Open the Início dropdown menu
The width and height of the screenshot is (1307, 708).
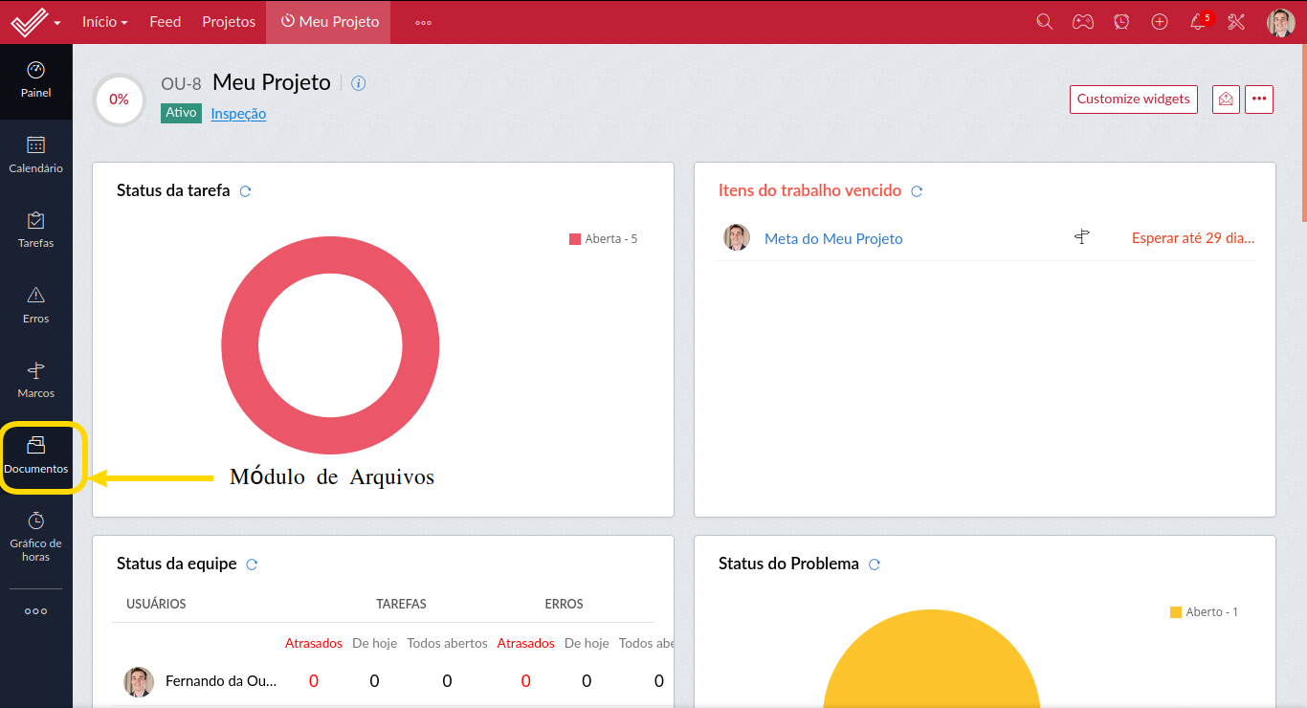tap(105, 21)
